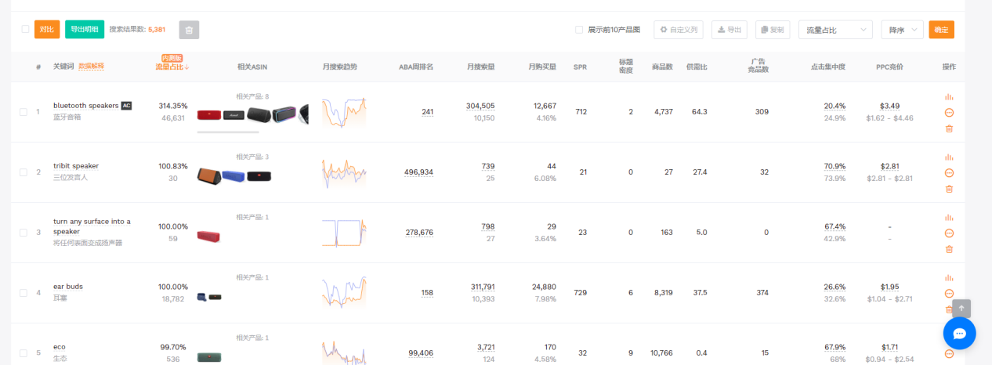Open the 降序 sort order dropdown
This screenshot has width=992, height=365.
pos(902,30)
